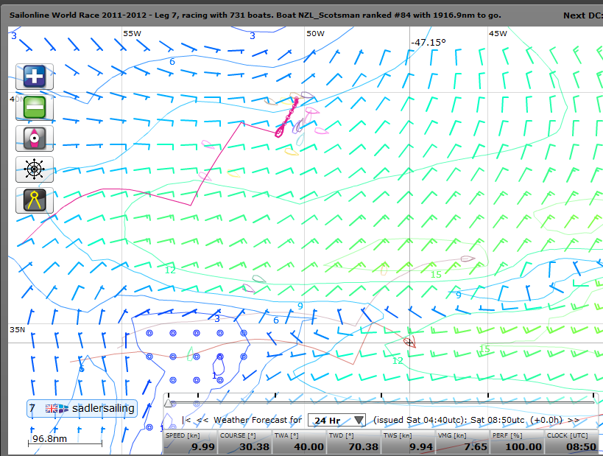Viewport: 603px width, 456px height.
Task: Click the SPEED 9.99 readout
Action: point(190,442)
